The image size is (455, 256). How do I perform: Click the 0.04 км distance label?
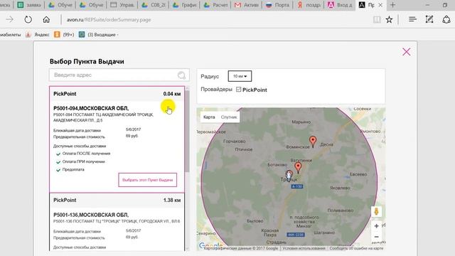(x=172, y=94)
